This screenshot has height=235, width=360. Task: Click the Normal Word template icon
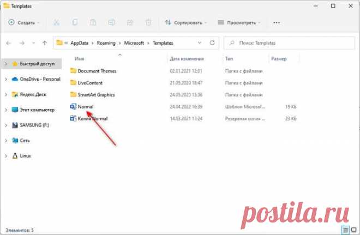pyautogui.click(x=73, y=106)
